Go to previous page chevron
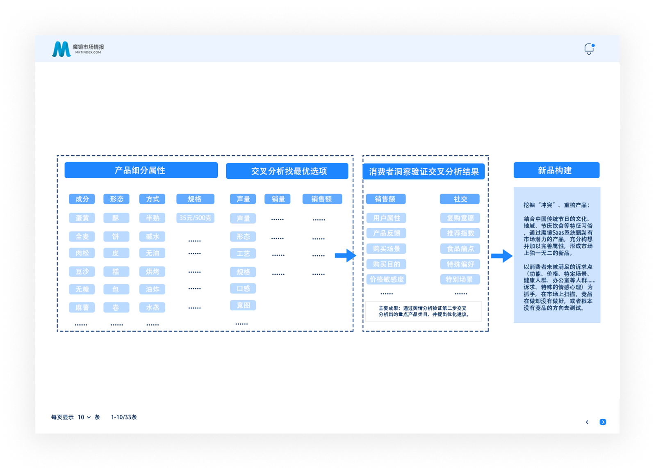The height and width of the screenshot is (468, 656). 587,422
